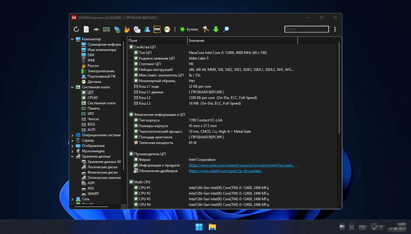
Task: Collapse the Хранение данных node
Action: click(72, 156)
